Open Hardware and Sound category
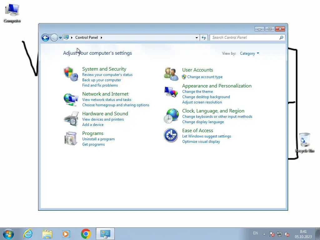The width and height of the screenshot is (320, 240). [105, 114]
